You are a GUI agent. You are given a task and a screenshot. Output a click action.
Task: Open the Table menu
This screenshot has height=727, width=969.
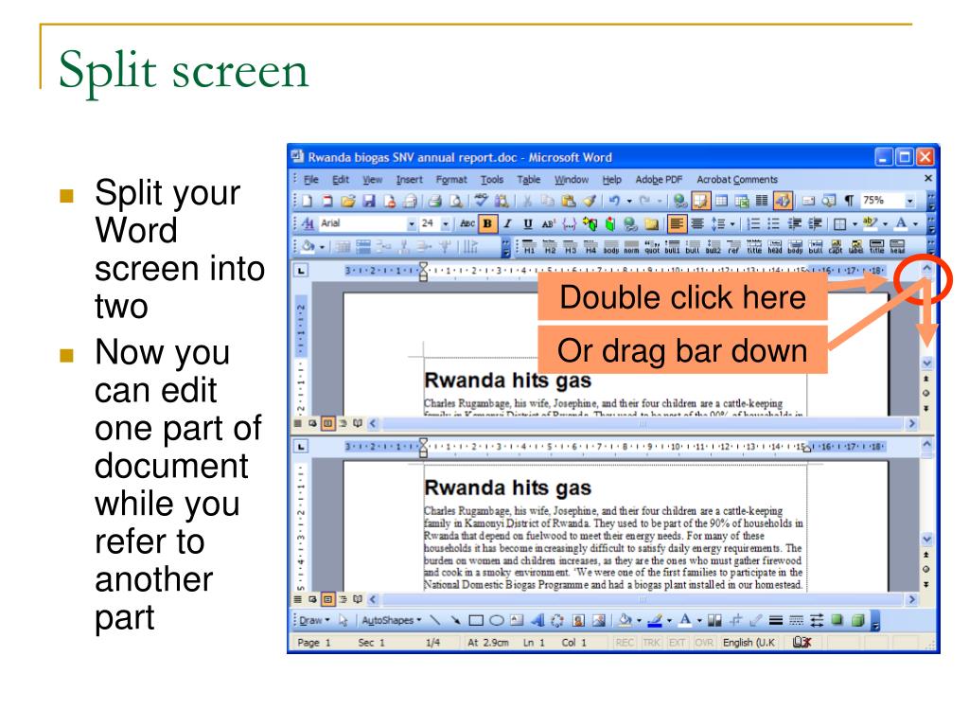click(x=528, y=179)
